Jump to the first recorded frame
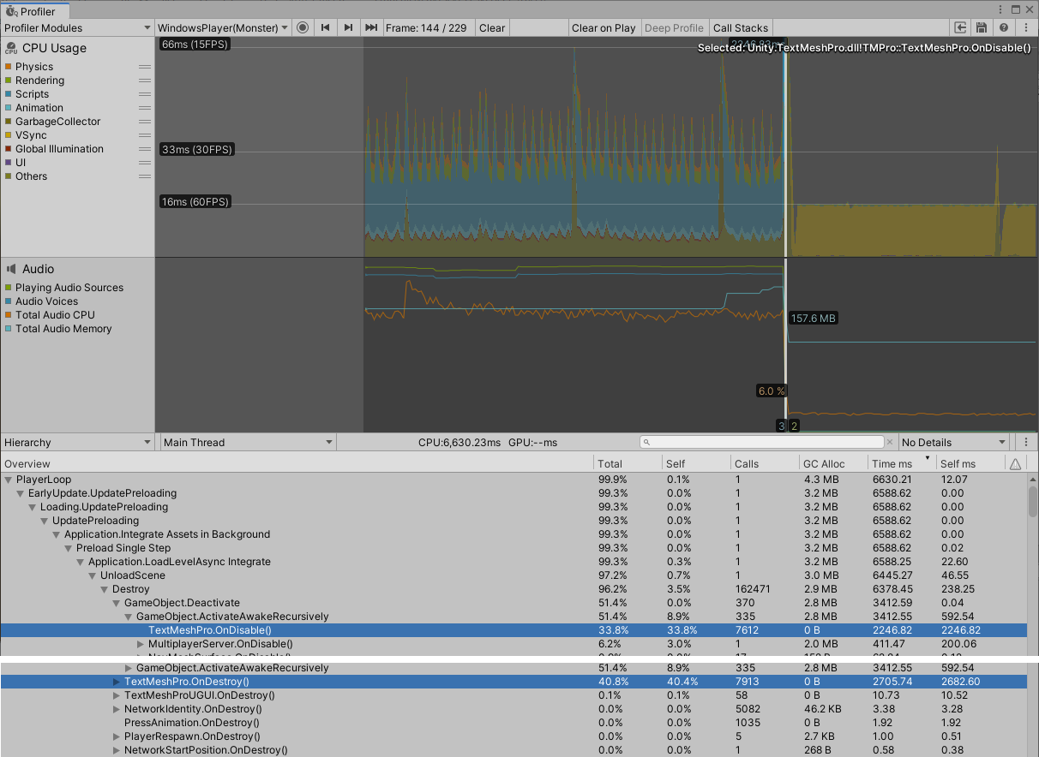Image resolution: width=1039 pixels, height=757 pixels. click(325, 27)
